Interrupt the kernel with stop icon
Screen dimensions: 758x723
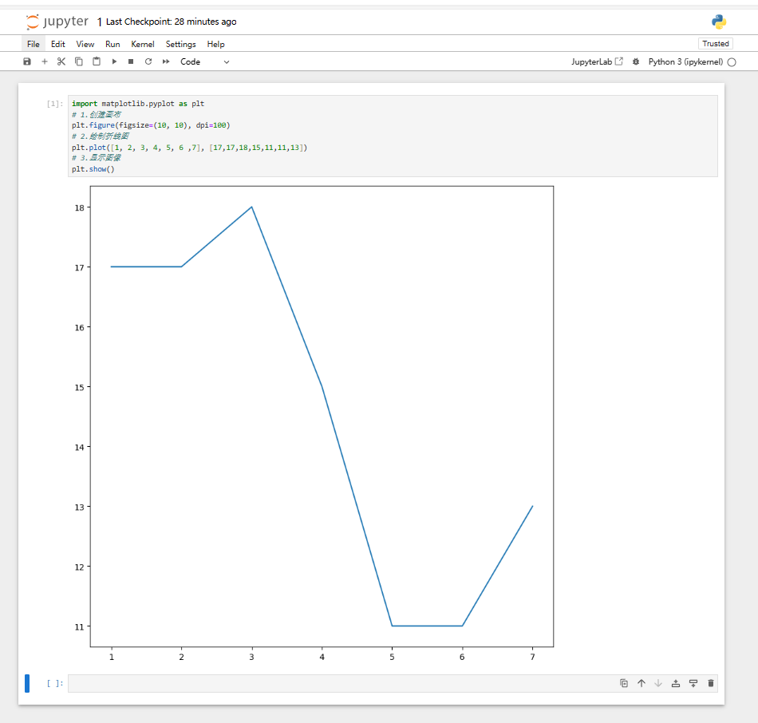131,61
